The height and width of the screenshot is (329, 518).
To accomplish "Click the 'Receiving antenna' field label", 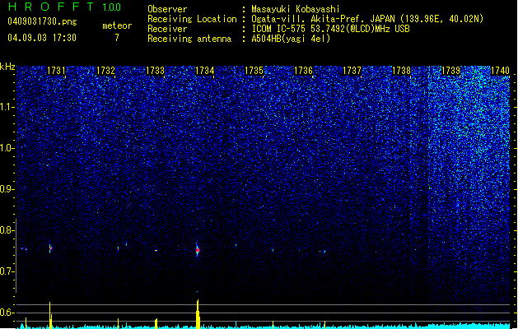I will tap(189, 39).
